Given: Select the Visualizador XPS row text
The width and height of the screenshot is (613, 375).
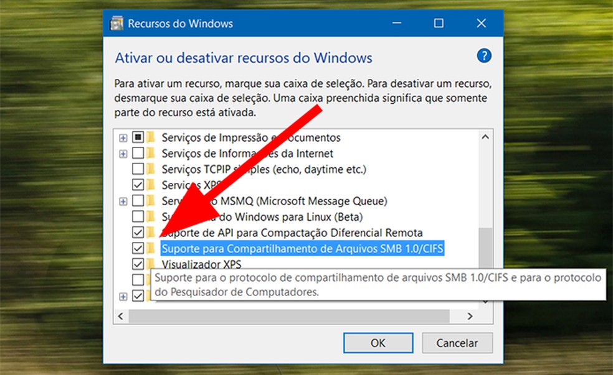Looking at the screenshot, I should click(201, 264).
